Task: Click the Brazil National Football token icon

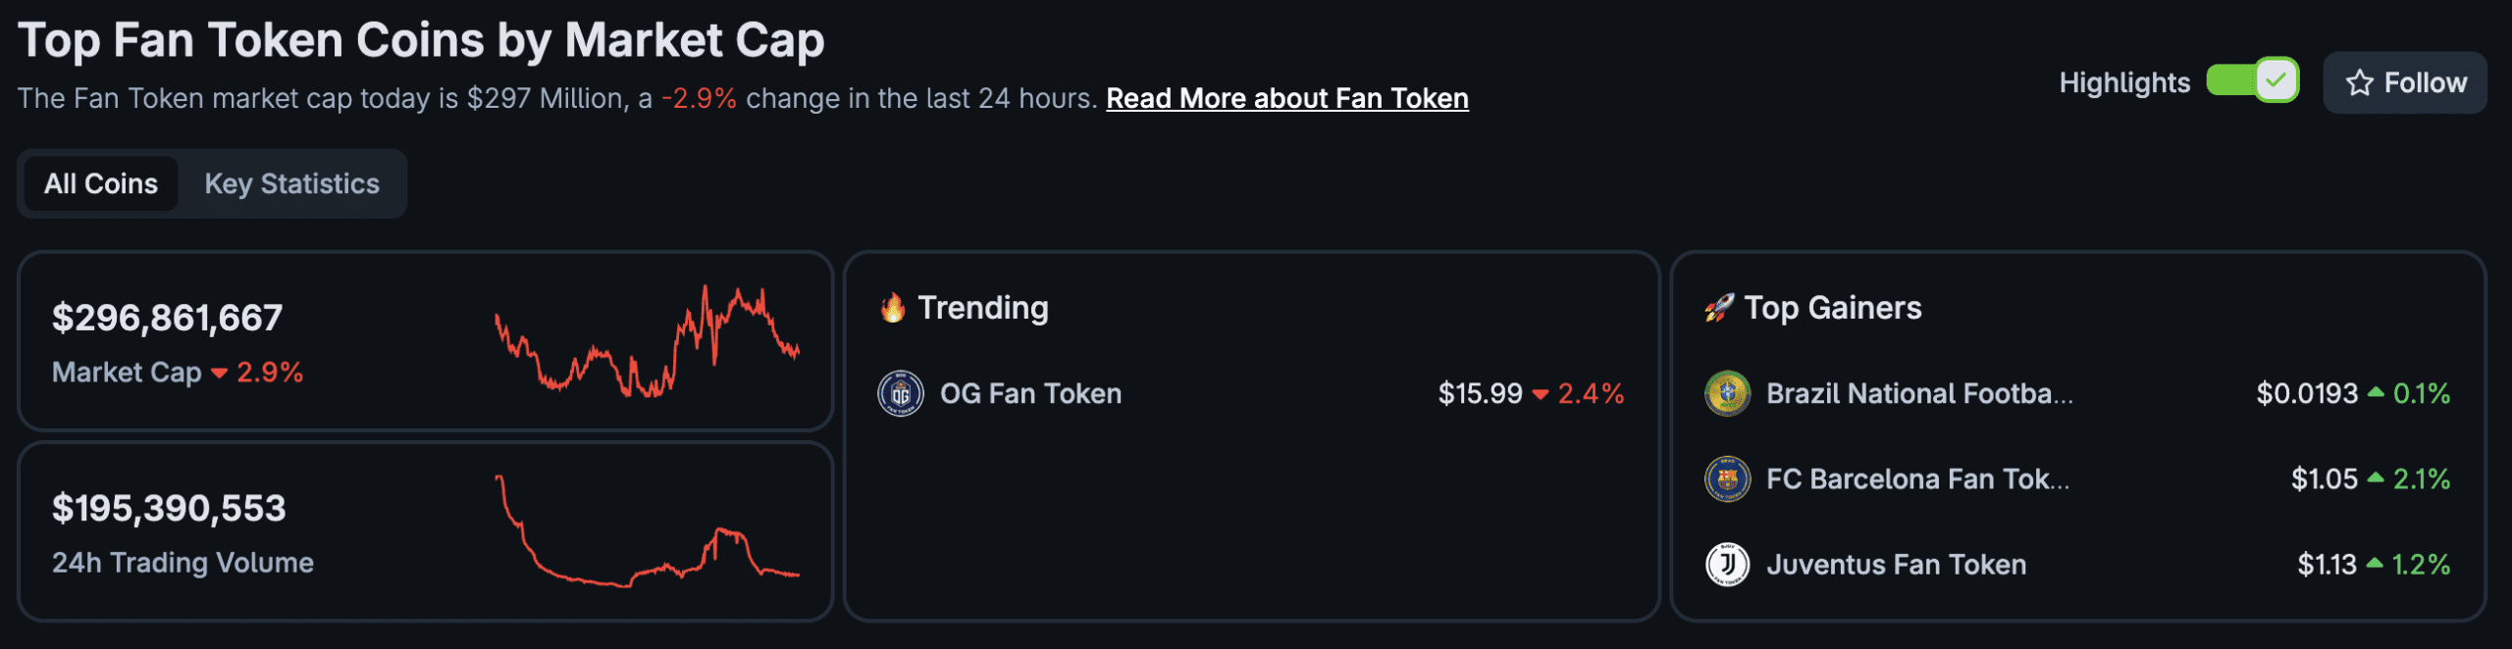Action: click(1727, 394)
